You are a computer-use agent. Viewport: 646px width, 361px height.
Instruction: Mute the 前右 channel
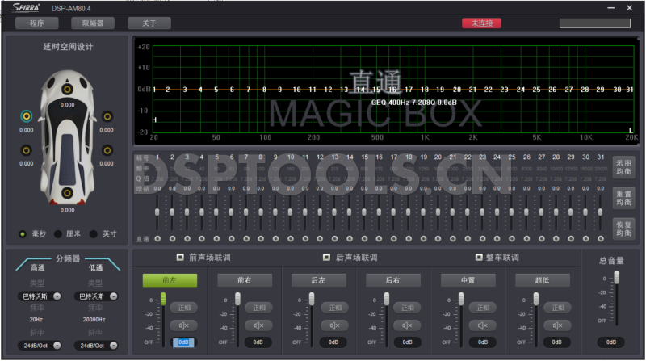(x=258, y=325)
